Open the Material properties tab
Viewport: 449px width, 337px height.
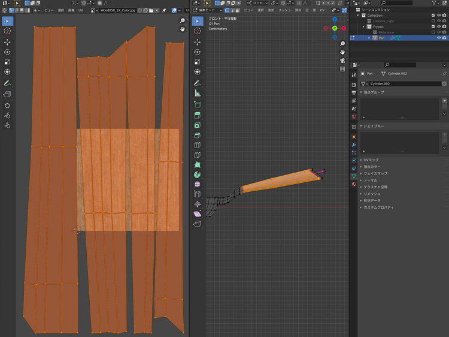(x=354, y=184)
